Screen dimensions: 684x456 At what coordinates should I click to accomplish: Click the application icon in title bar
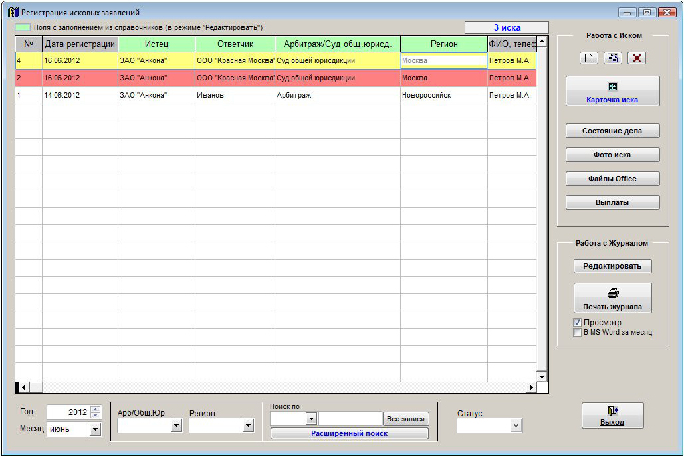pos(13,12)
